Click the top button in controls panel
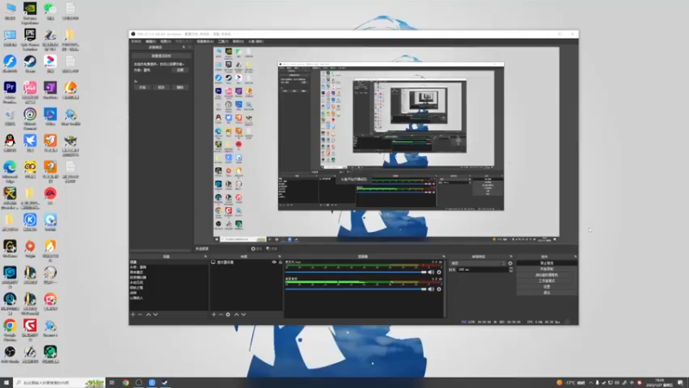 [x=547, y=263]
